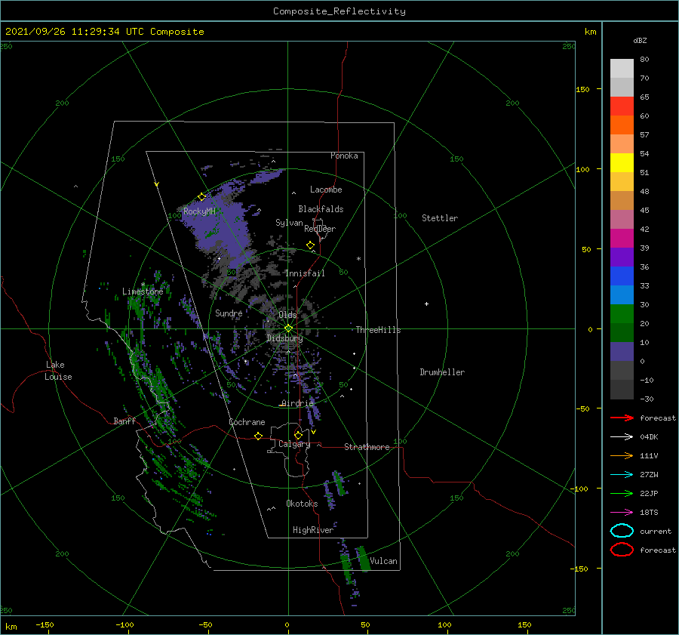Click the white asterisk marker east of RedDeer

pos(358,259)
